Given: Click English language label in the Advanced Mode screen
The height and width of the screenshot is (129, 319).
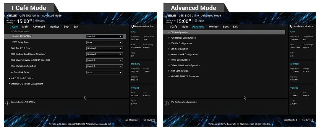Looking at the screenshot, I should (x=201, y=21).
